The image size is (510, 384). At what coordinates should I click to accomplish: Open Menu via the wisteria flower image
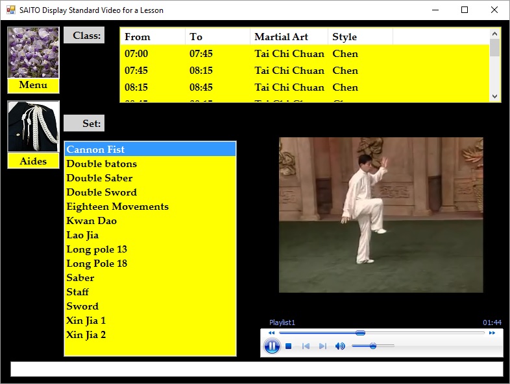coord(33,52)
